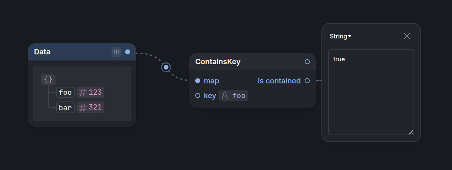Click the text type icon beside foo value
The image size is (452, 170).
point(225,96)
